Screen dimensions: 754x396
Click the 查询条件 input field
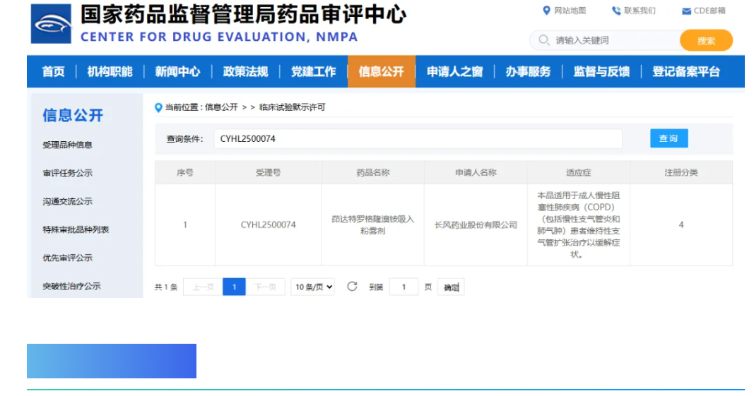pos(418,139)
